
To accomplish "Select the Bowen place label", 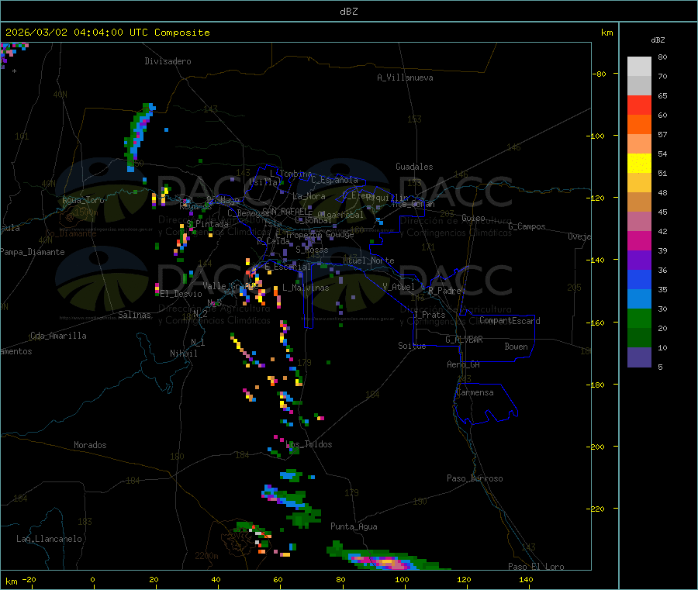I will [517, 347].
